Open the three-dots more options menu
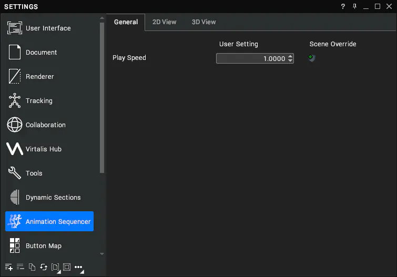 coord(79,268)
